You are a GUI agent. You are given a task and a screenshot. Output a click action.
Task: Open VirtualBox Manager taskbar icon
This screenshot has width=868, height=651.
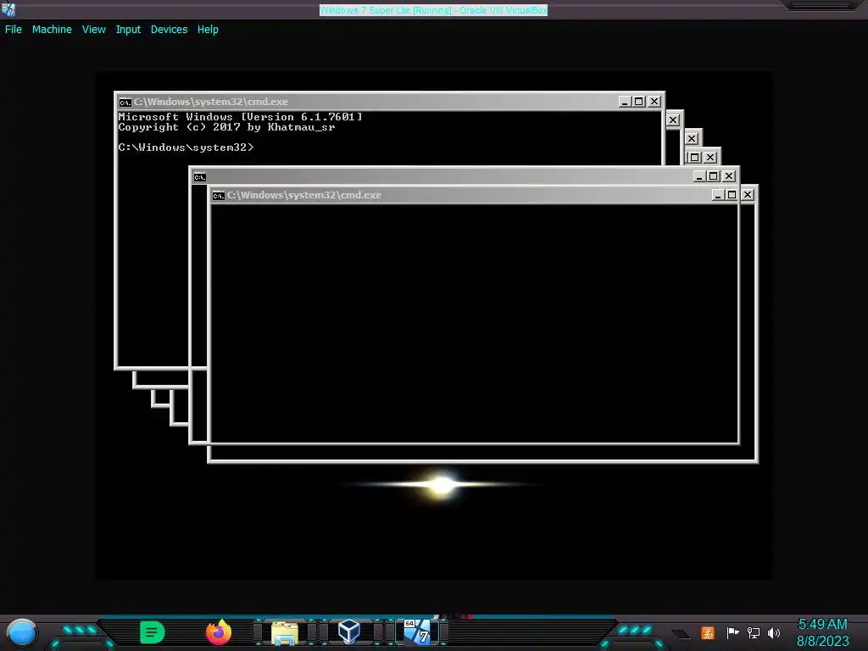click(348, 632)
